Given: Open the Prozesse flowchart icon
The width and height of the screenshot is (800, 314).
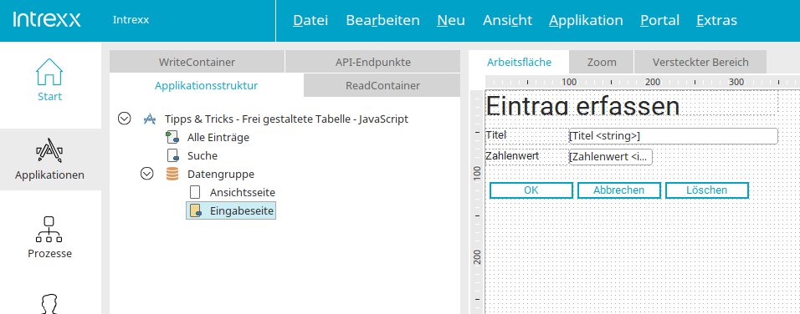Looking at the screenshot, I should pos(49,229).
